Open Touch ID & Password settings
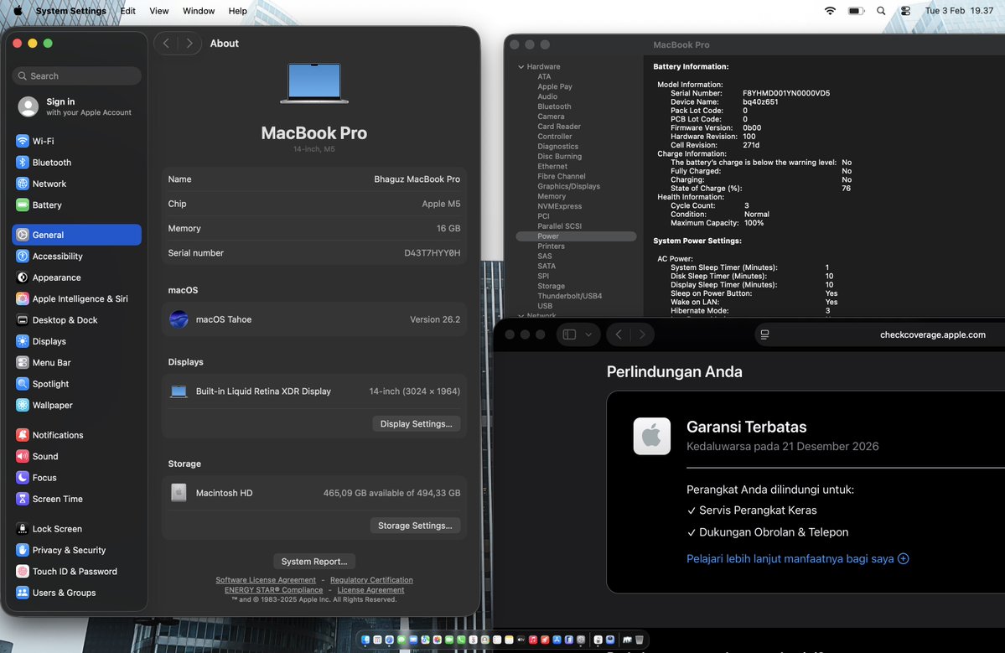This screenshot has width=1005, height=653. [x=76, y=571]
